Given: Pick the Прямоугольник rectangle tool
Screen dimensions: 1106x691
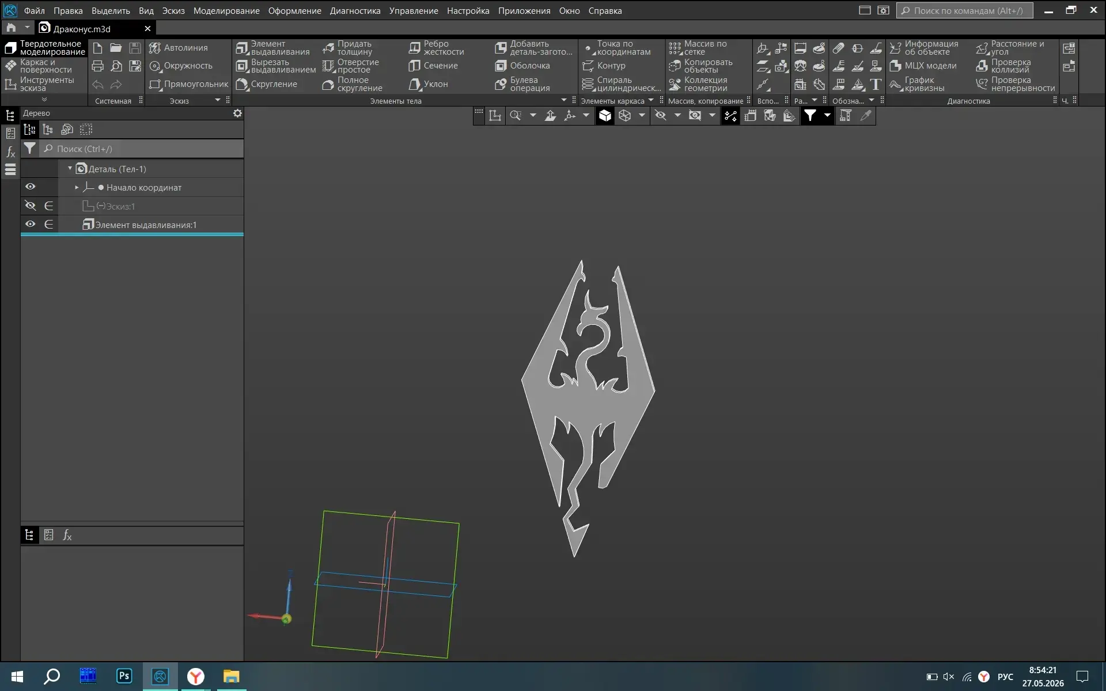Looking at the screenshot, I should tap(189, 84).
